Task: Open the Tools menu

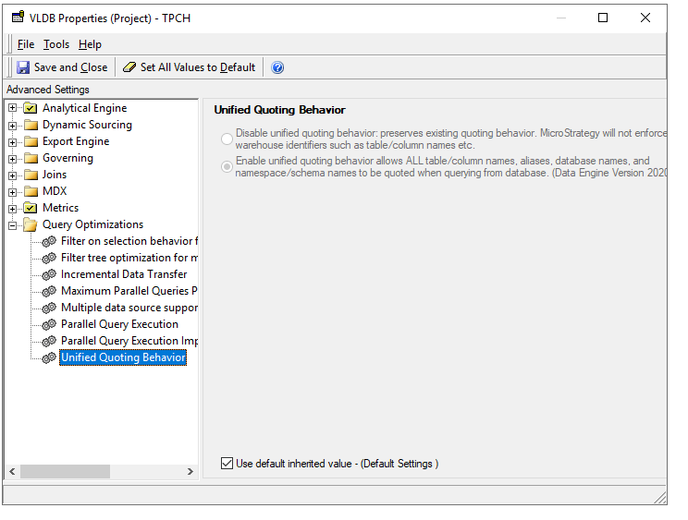Action: point(55,44)
